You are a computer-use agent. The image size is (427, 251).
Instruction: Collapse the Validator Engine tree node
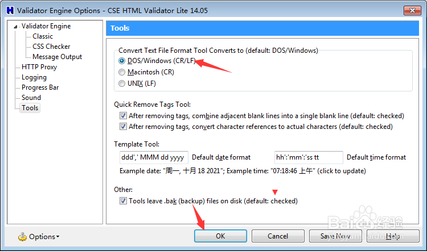(x=17, y=27)
